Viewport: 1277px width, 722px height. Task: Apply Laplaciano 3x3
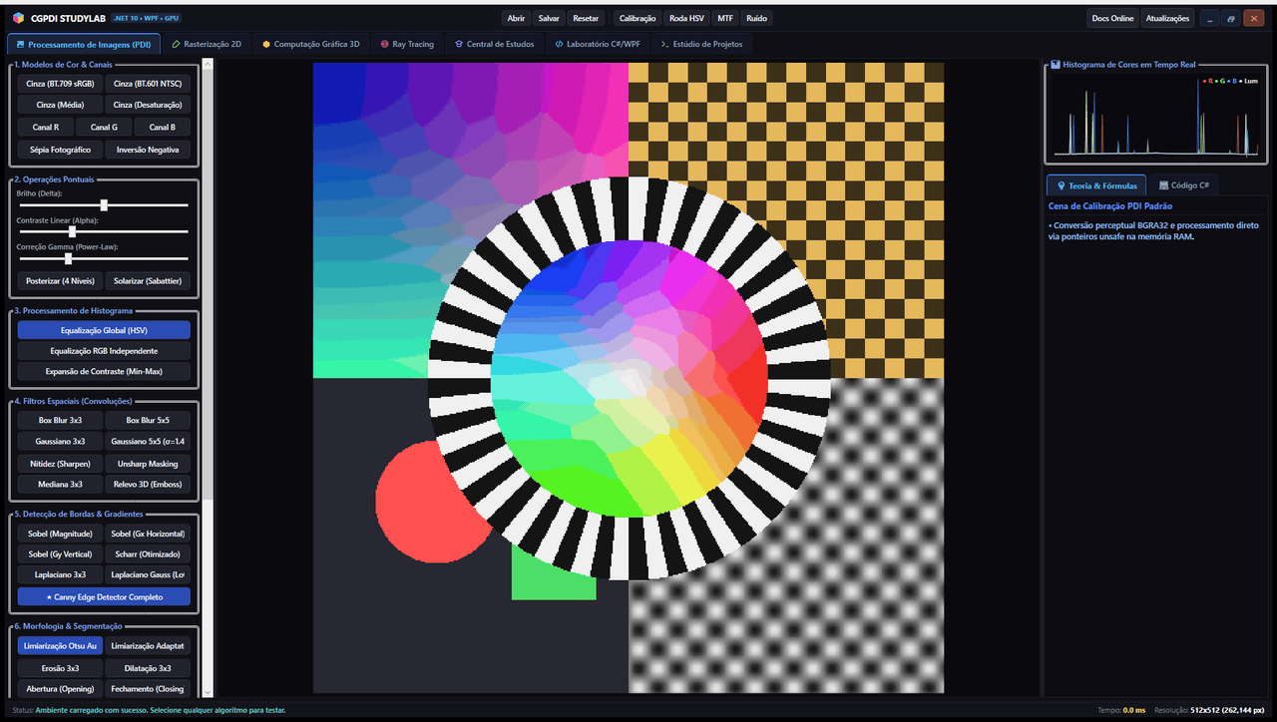click(58, 574)
